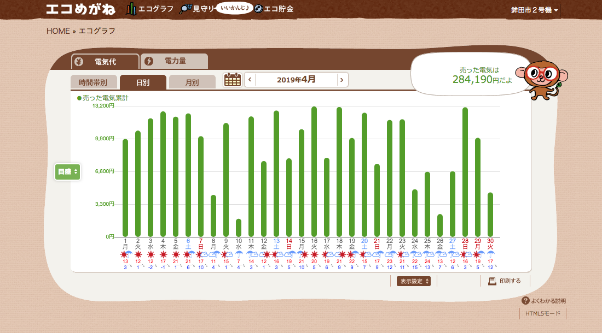Click the printer icon for 印刷する

[492, 281]
